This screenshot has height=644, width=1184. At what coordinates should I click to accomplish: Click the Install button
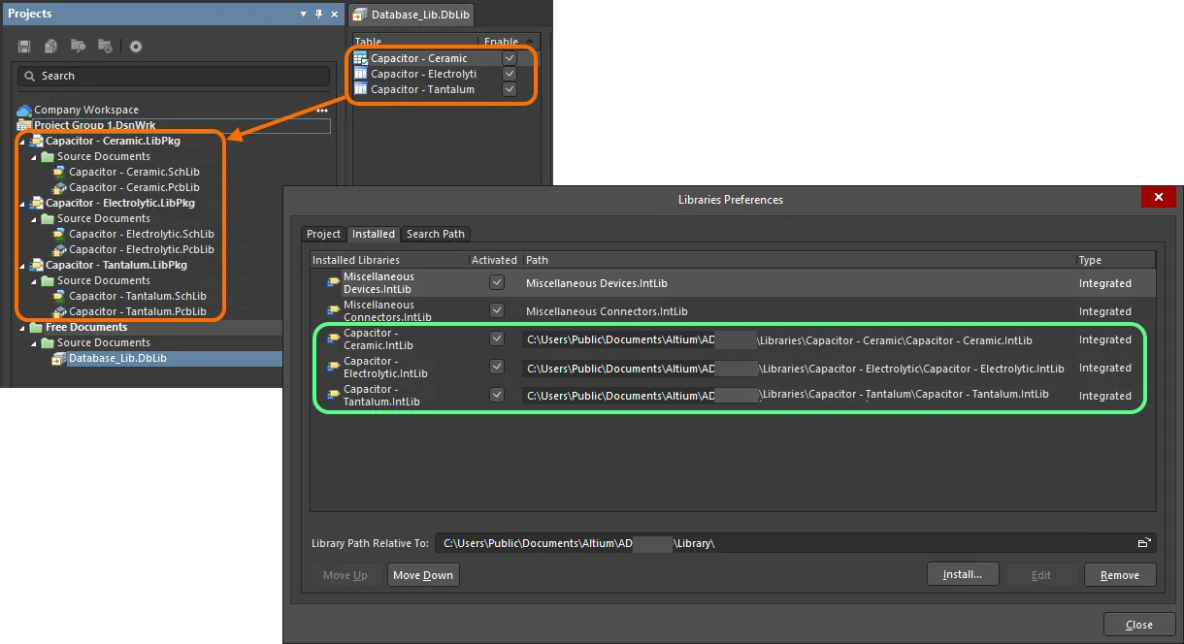click(962, 573)
